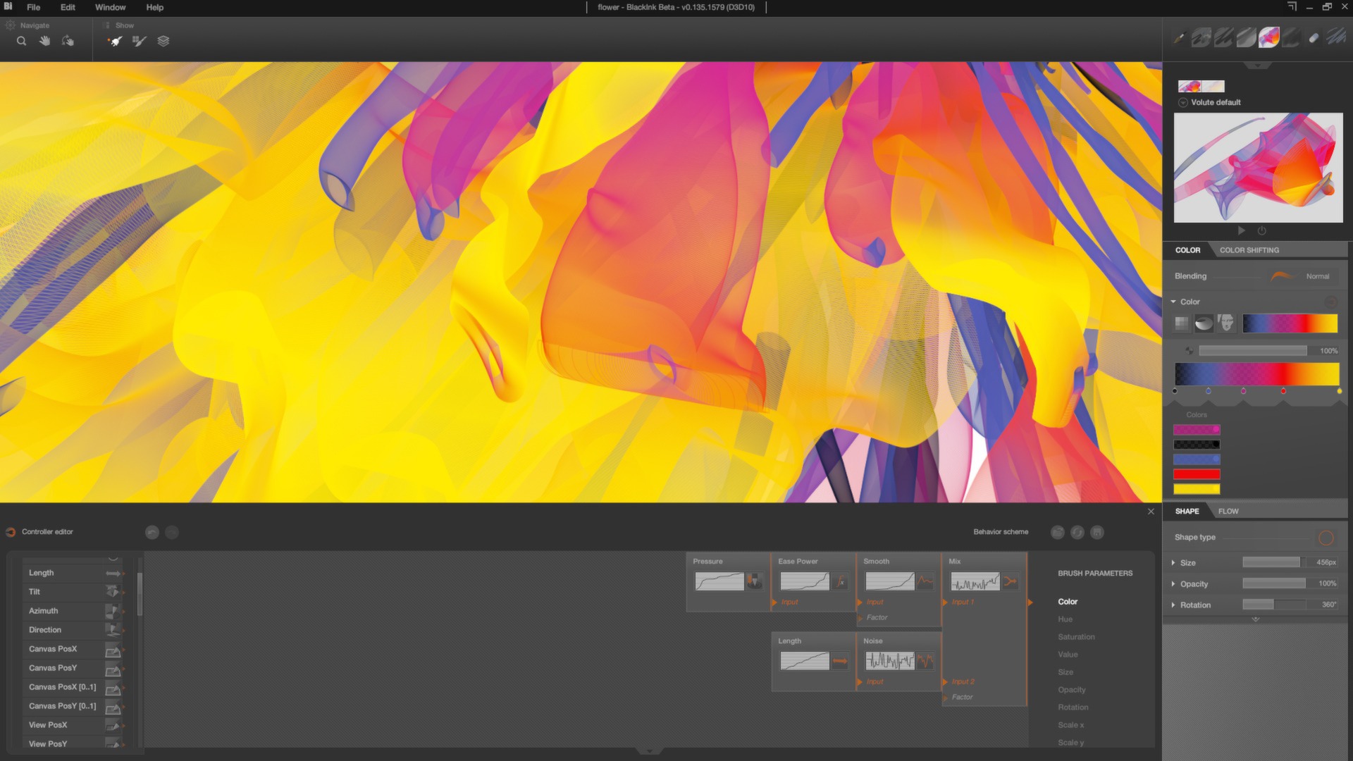The image size is (1353, 761).
Task: Choose the thin paintbrush preset
Action: tap(1178, 38)
